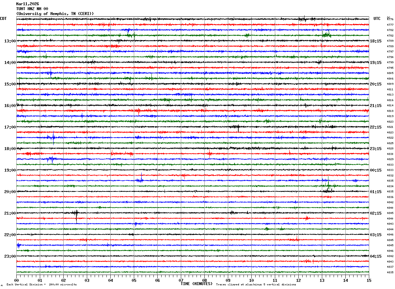Select the DC offset value 4797
Screen dimensions: 395x289
pos(390,52)
